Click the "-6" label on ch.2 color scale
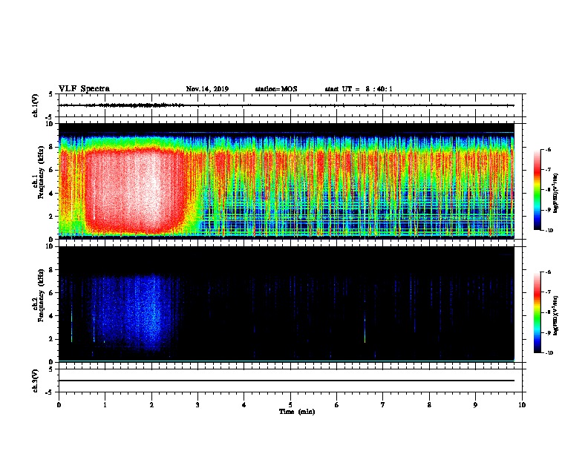588x454 pixels. 548,272
